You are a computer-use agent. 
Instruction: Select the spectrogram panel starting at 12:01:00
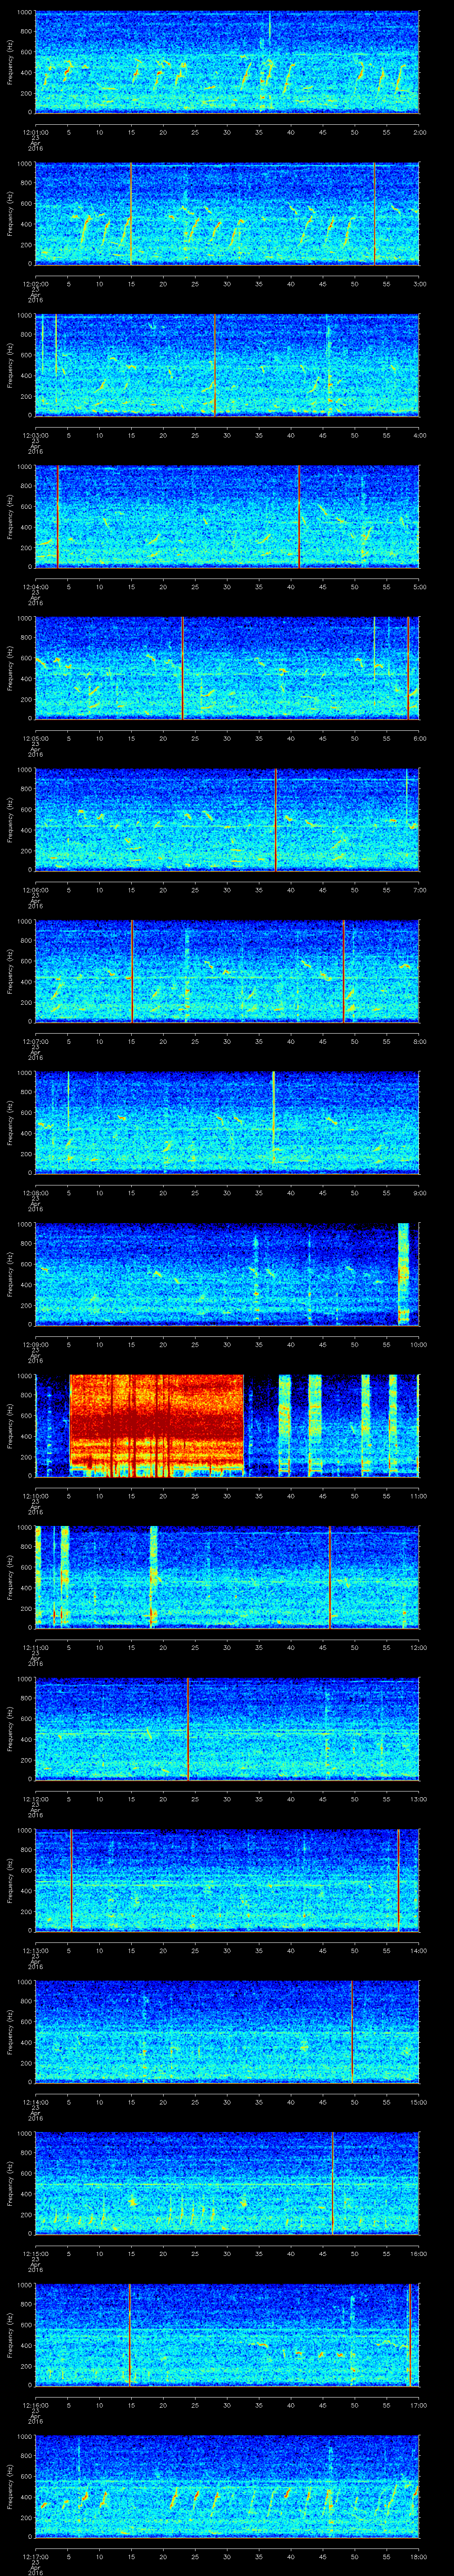(x=227, y=62)
